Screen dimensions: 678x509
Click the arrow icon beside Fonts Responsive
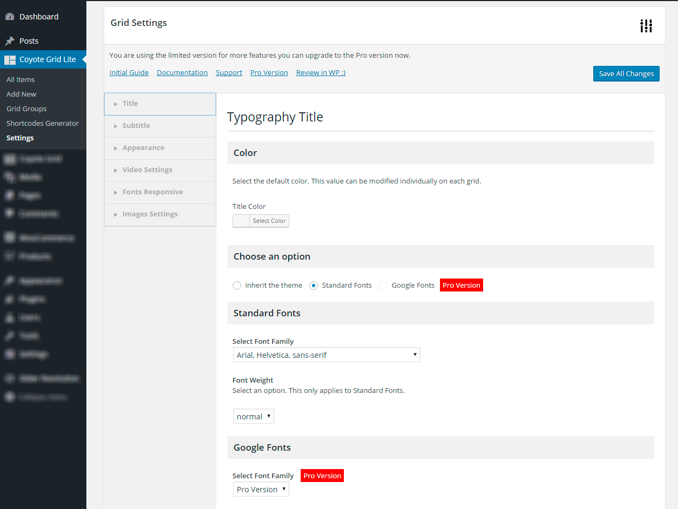116,192
